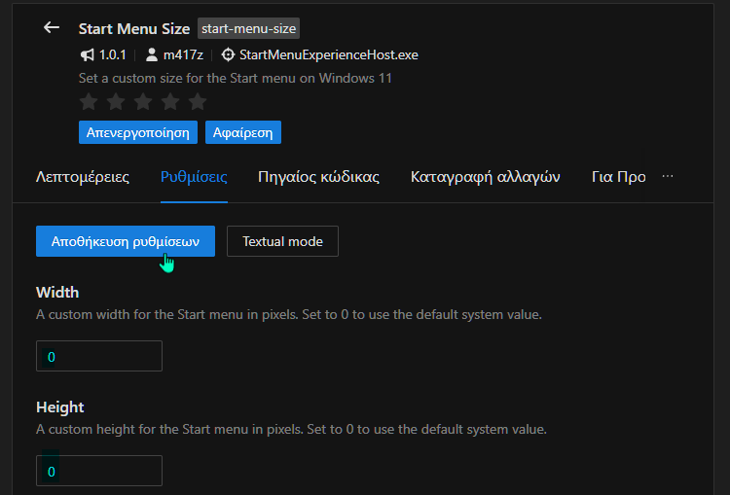Open the Πηγαίος κώδικας tab
730x495 pixels.
tap(318, 177)
